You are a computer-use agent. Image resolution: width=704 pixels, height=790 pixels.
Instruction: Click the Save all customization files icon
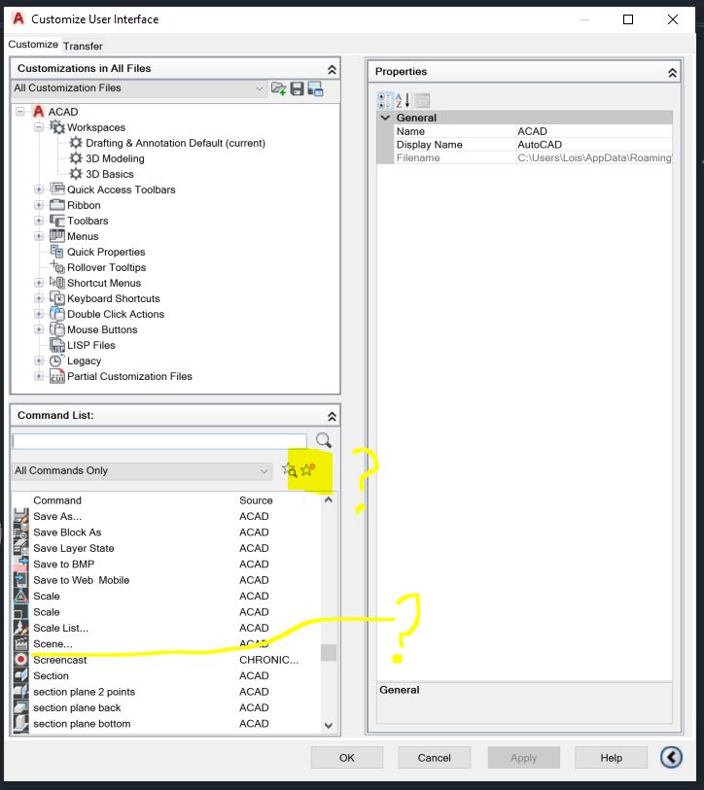(x=297, y=88)
